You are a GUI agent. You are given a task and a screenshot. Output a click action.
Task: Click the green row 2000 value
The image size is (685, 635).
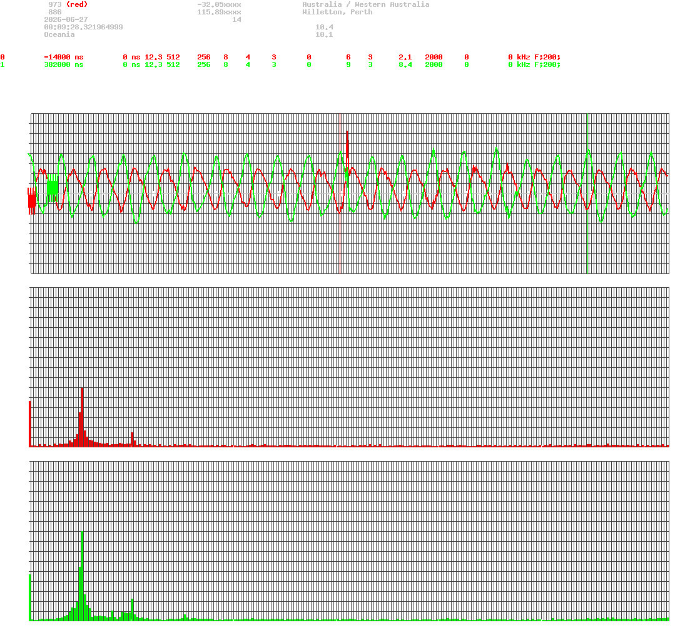point(434,64)
